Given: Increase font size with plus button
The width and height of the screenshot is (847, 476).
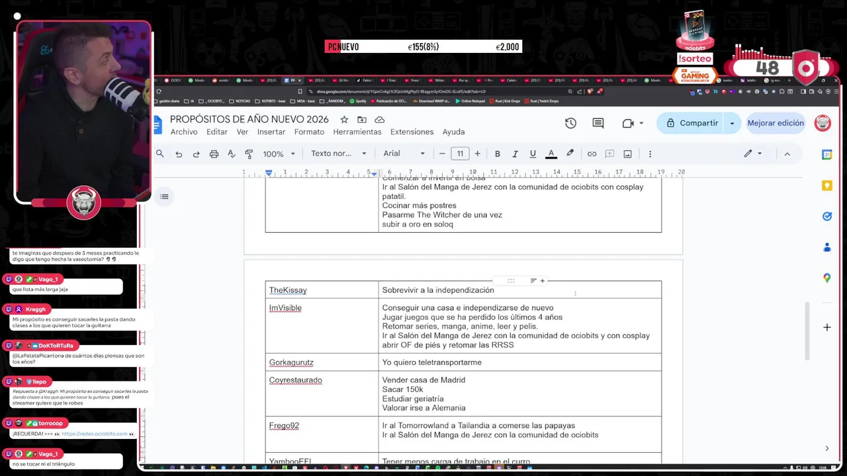Looking at the screenshot, I should [x=477, y=153].
